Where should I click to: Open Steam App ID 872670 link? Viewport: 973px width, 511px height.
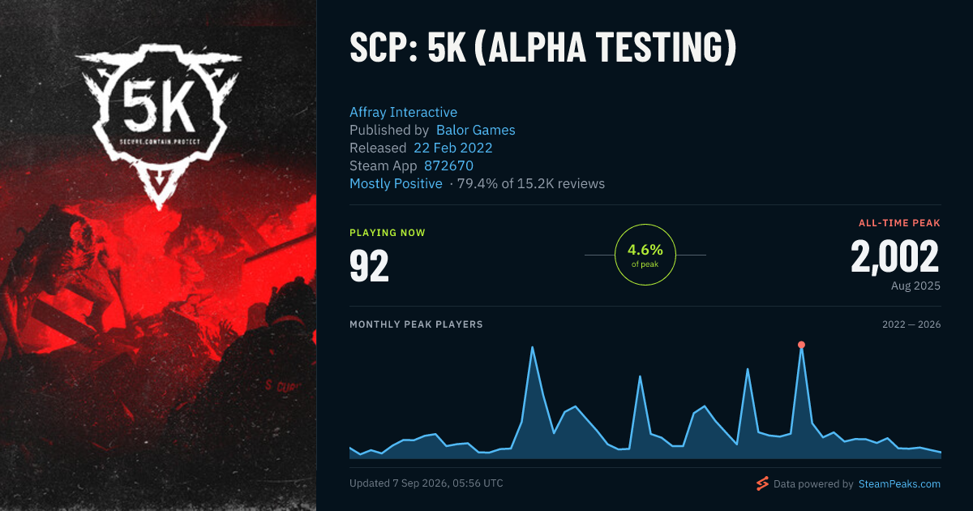tap(448, 165)
